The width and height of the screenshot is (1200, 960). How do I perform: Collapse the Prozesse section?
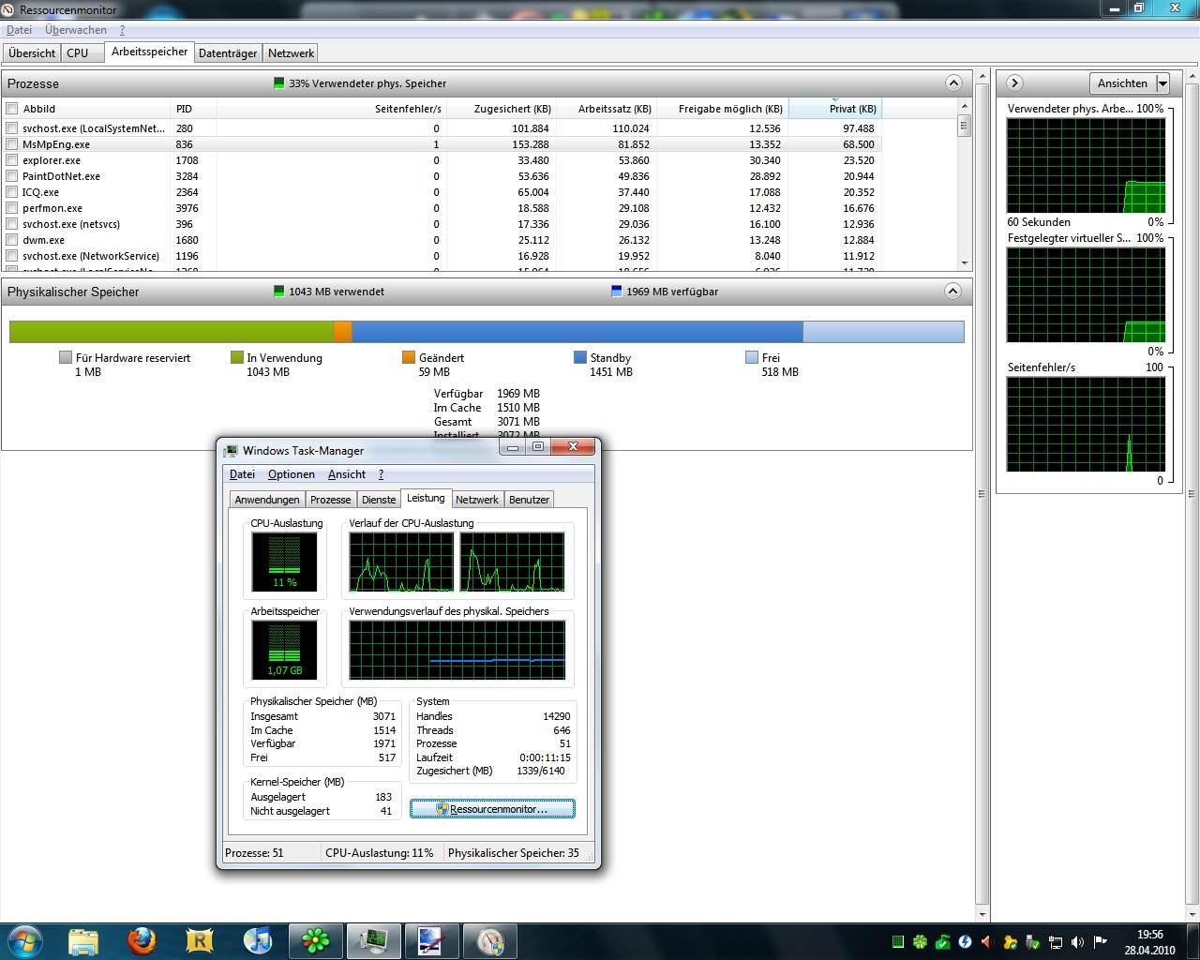click(x=953, y=83)
